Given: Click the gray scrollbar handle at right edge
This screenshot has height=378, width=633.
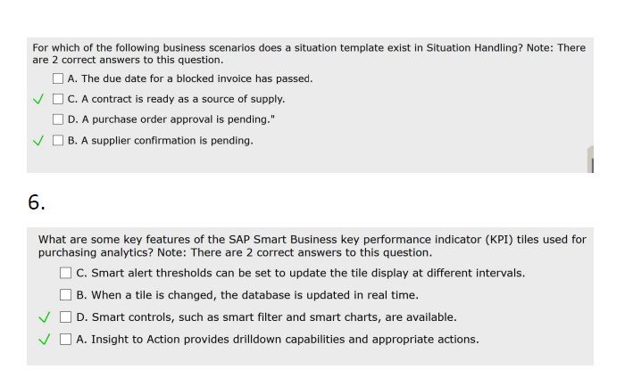Looking at the screenshot, I should 590,162.
